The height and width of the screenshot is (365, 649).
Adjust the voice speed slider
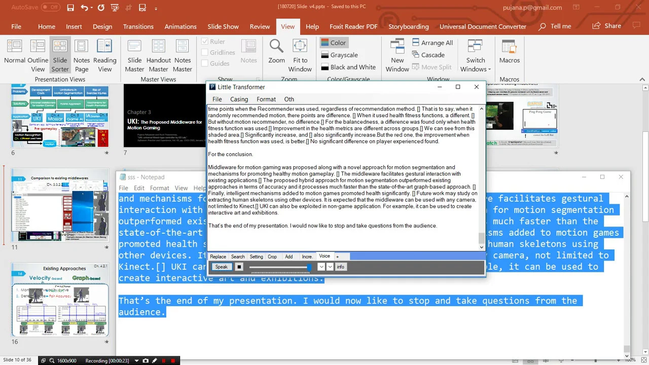point(280,267)
